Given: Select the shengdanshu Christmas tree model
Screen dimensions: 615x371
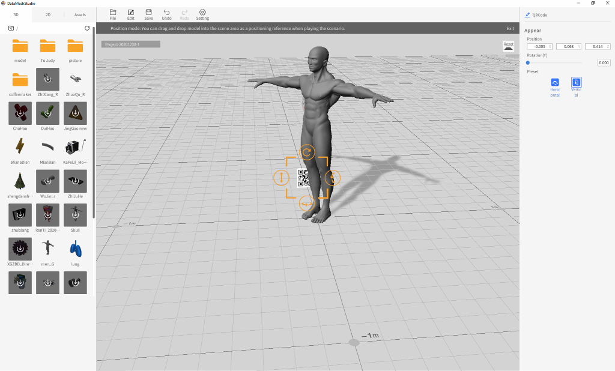Looking at the screenshot, I should point(20,181).
